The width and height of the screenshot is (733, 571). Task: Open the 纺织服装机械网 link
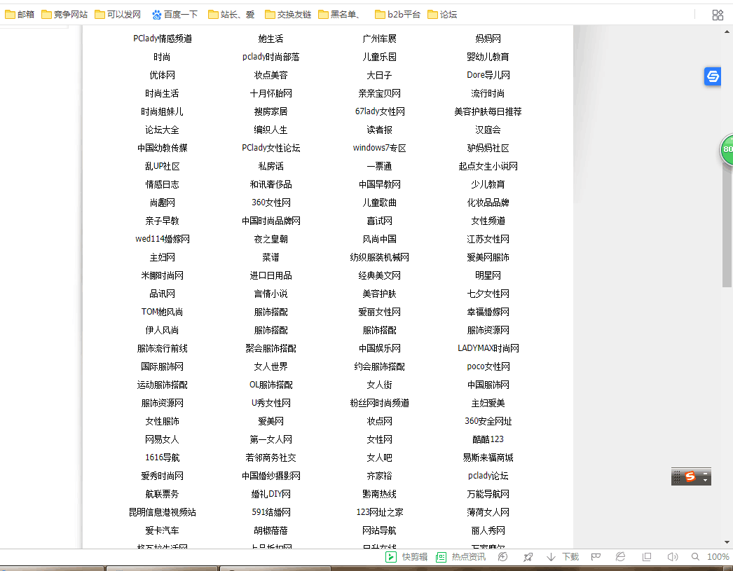[379, 257]
